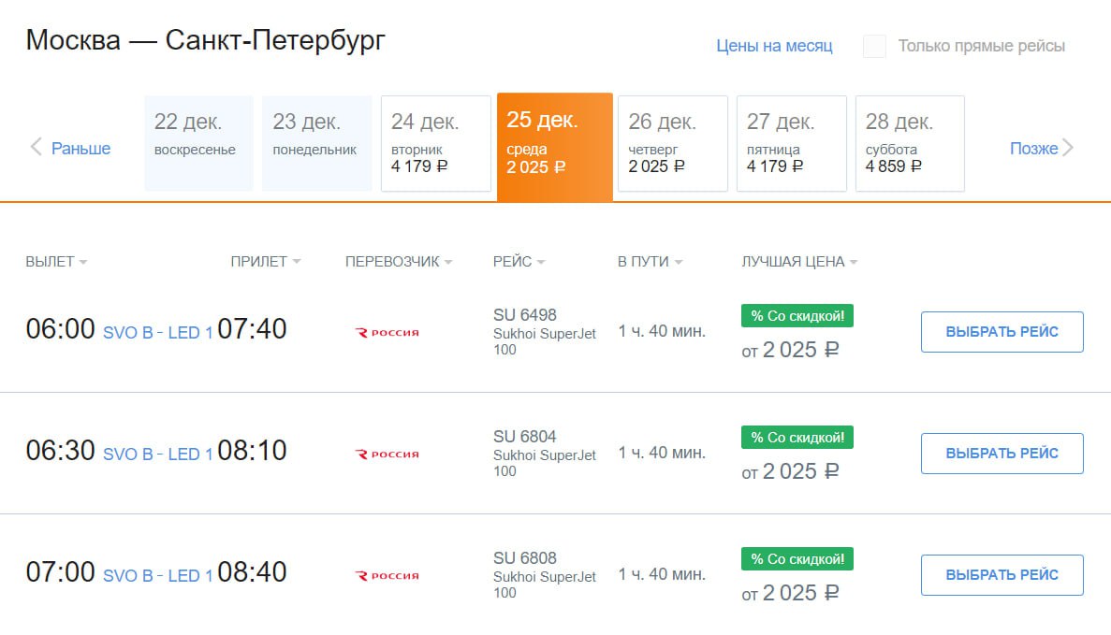Open the Цены на месяц link
This screenshot has height=635, width=1111.
[774, 46]
